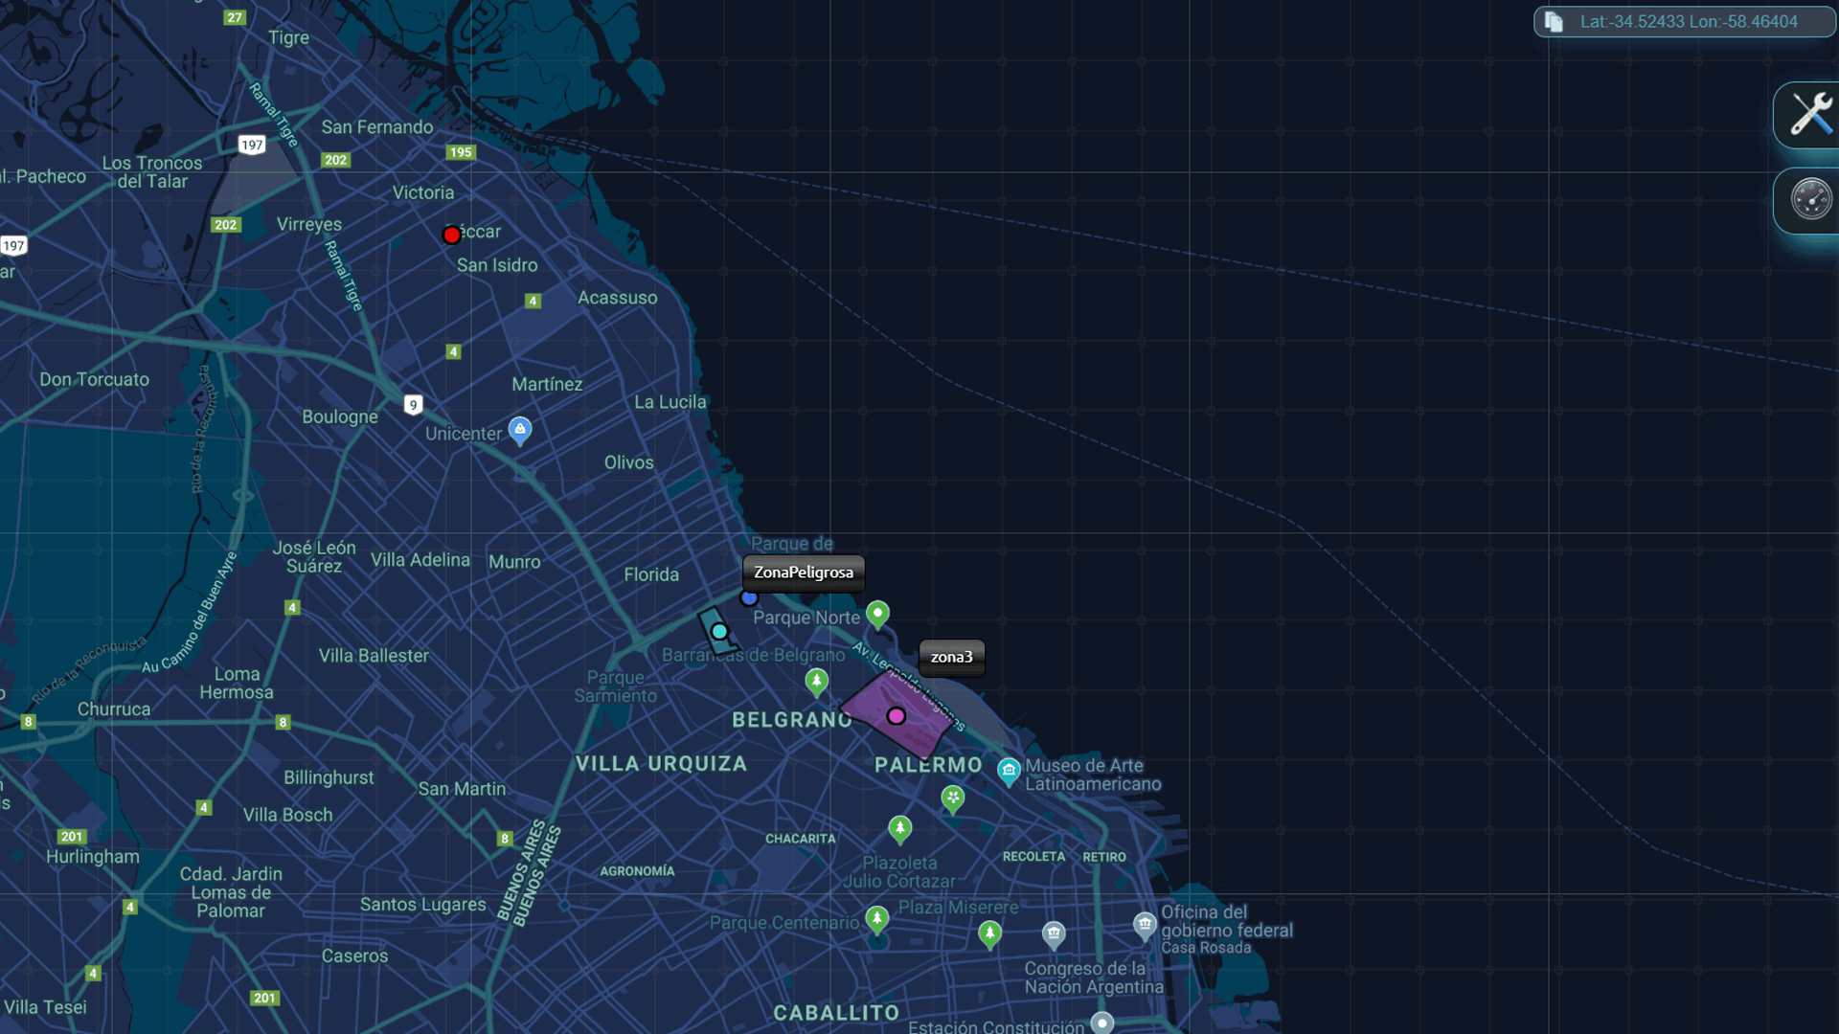This screenshot has width=1839, height=1034.
Task: Click the ZonaPeligrosa label tooltip
Action: 803,573
